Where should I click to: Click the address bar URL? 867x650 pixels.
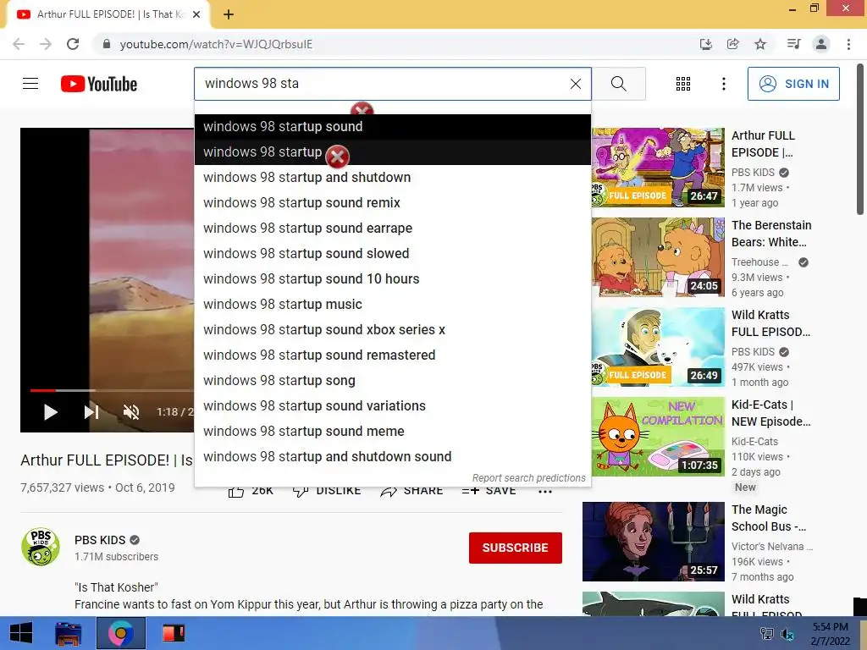[216, 44]
